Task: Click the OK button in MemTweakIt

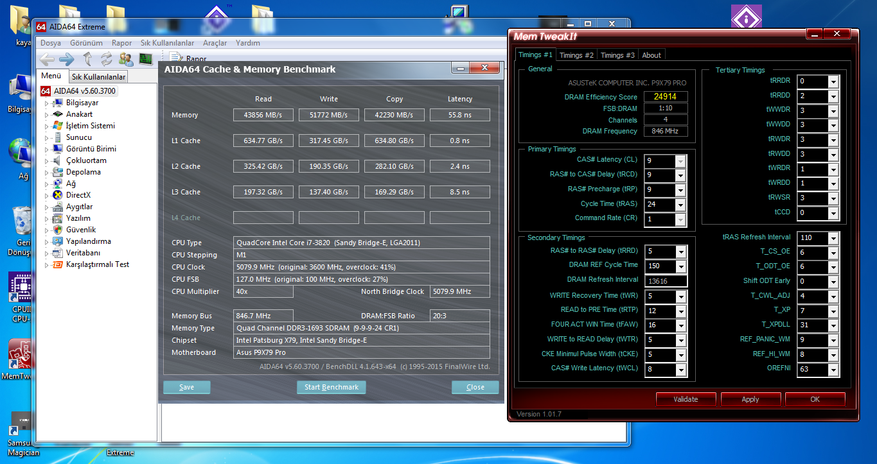Action: point(815,399)
